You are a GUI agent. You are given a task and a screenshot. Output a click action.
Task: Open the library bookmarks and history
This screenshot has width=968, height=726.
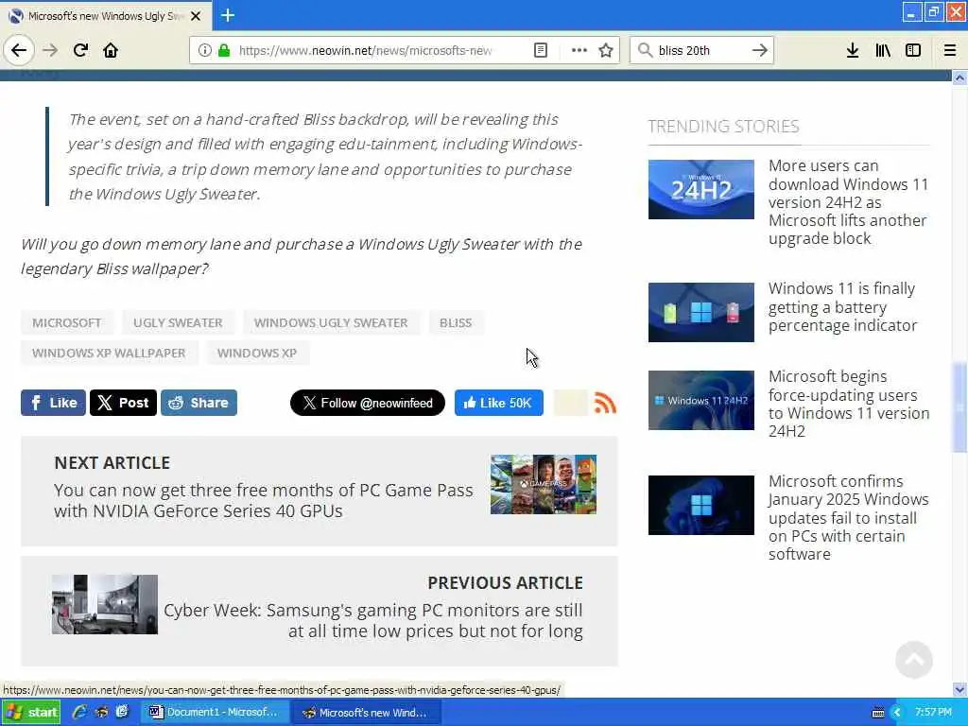pos(883,50)
